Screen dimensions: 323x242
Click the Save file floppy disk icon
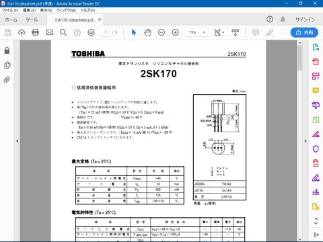coord(8,32)
